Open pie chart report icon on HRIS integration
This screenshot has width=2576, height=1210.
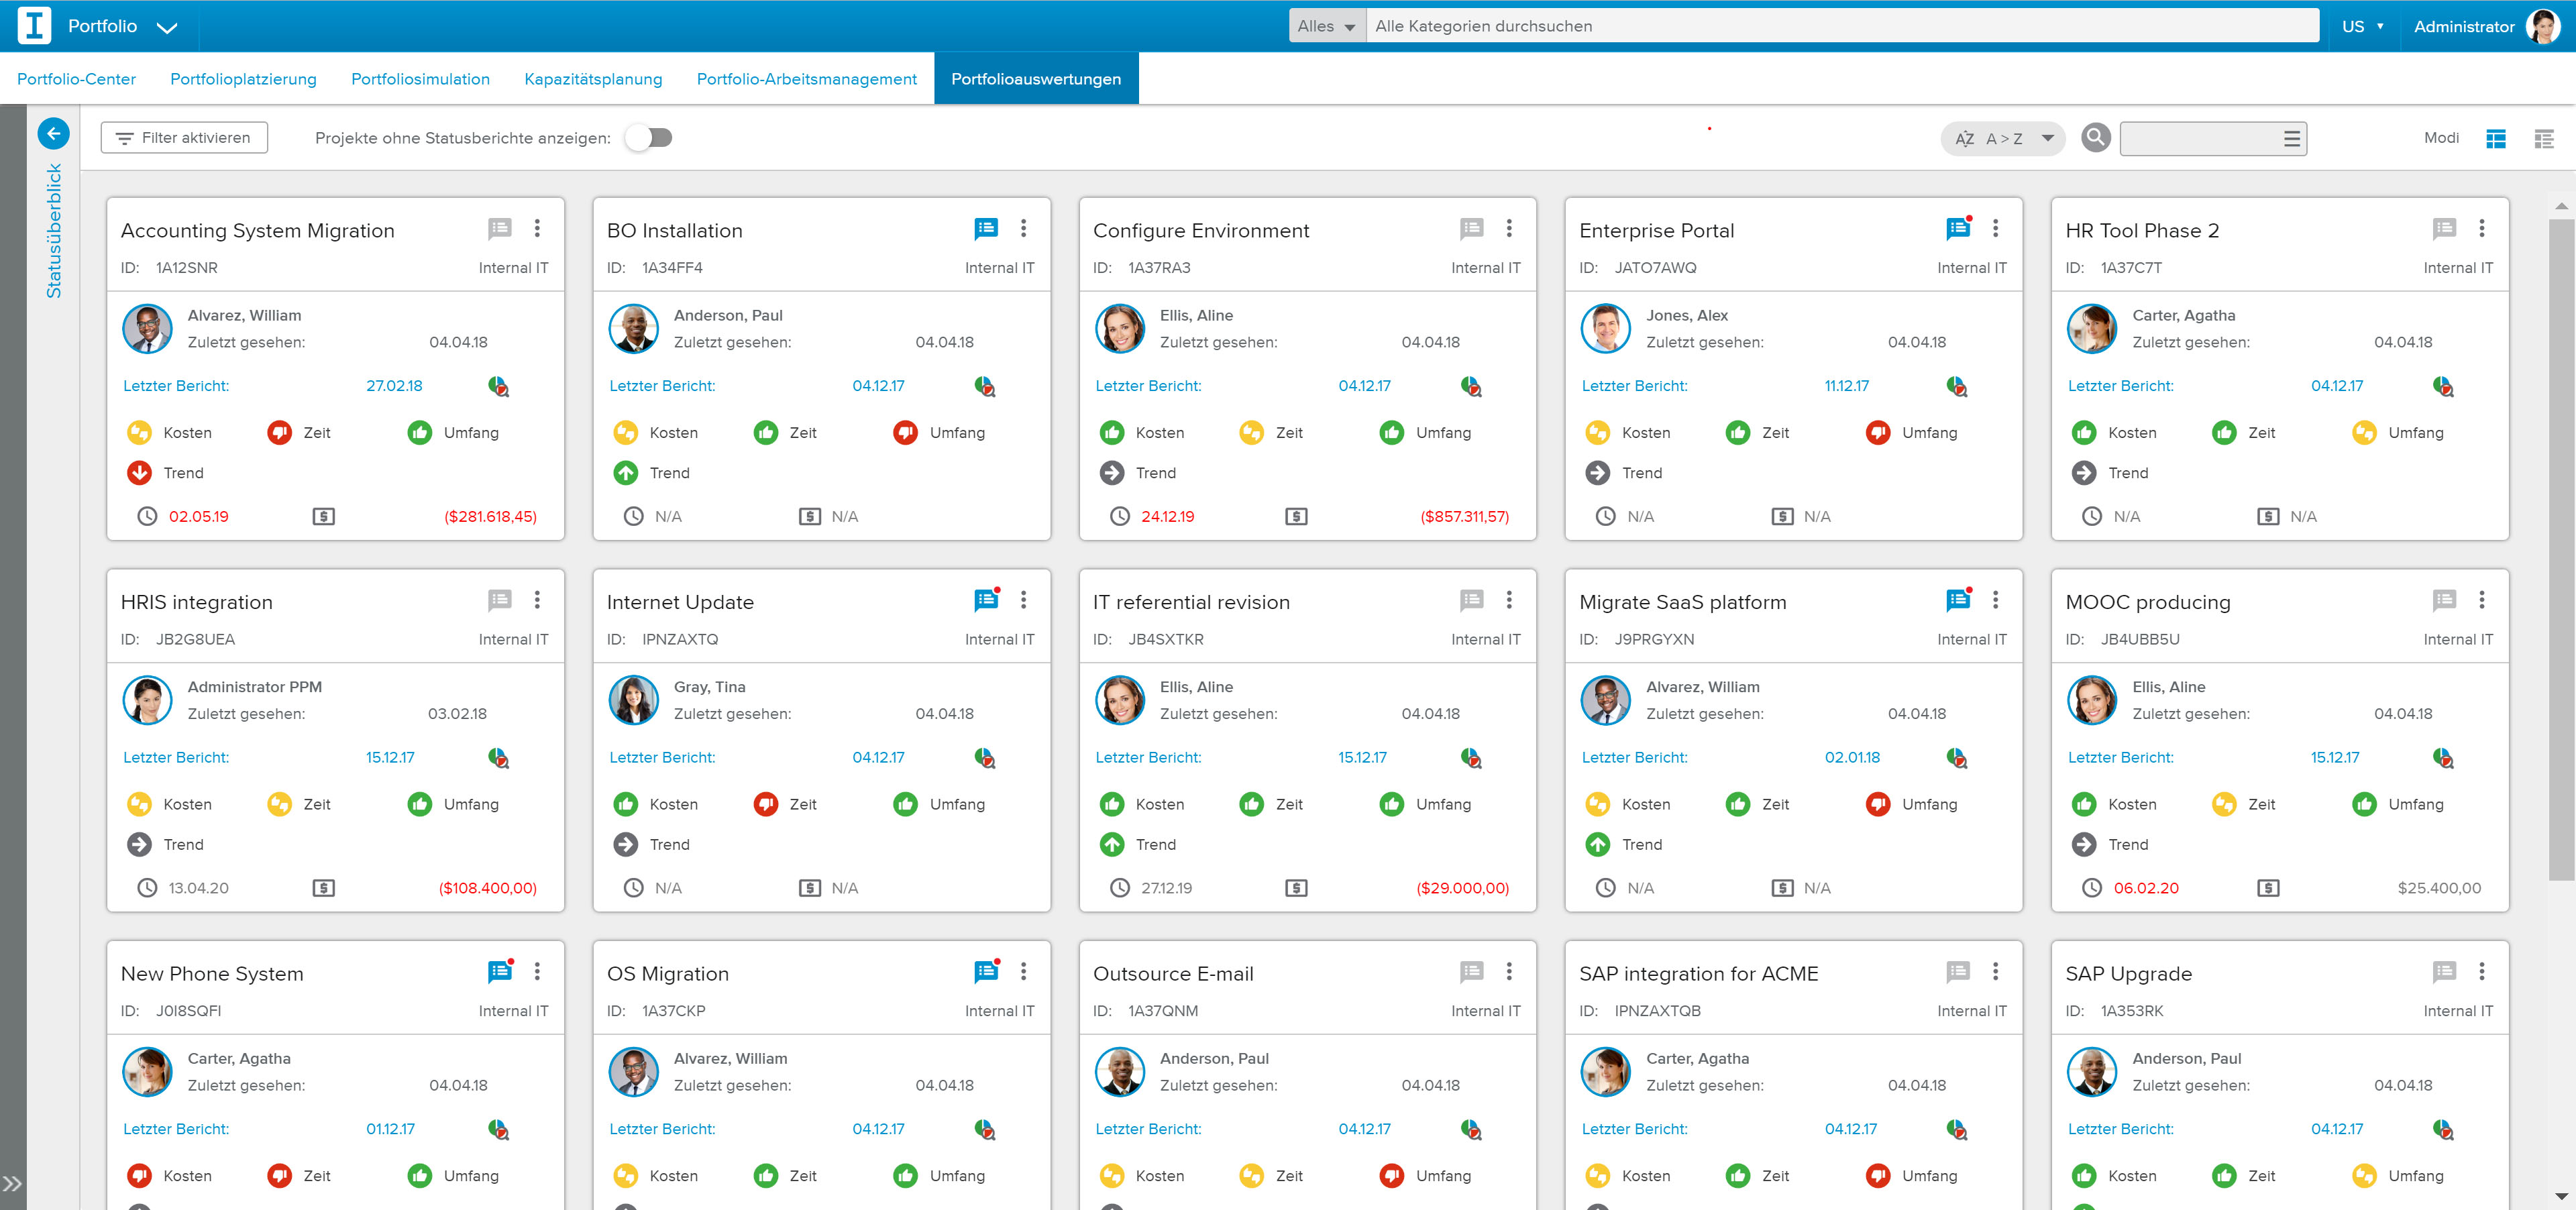pyautogui.click(x=498, y=758)
